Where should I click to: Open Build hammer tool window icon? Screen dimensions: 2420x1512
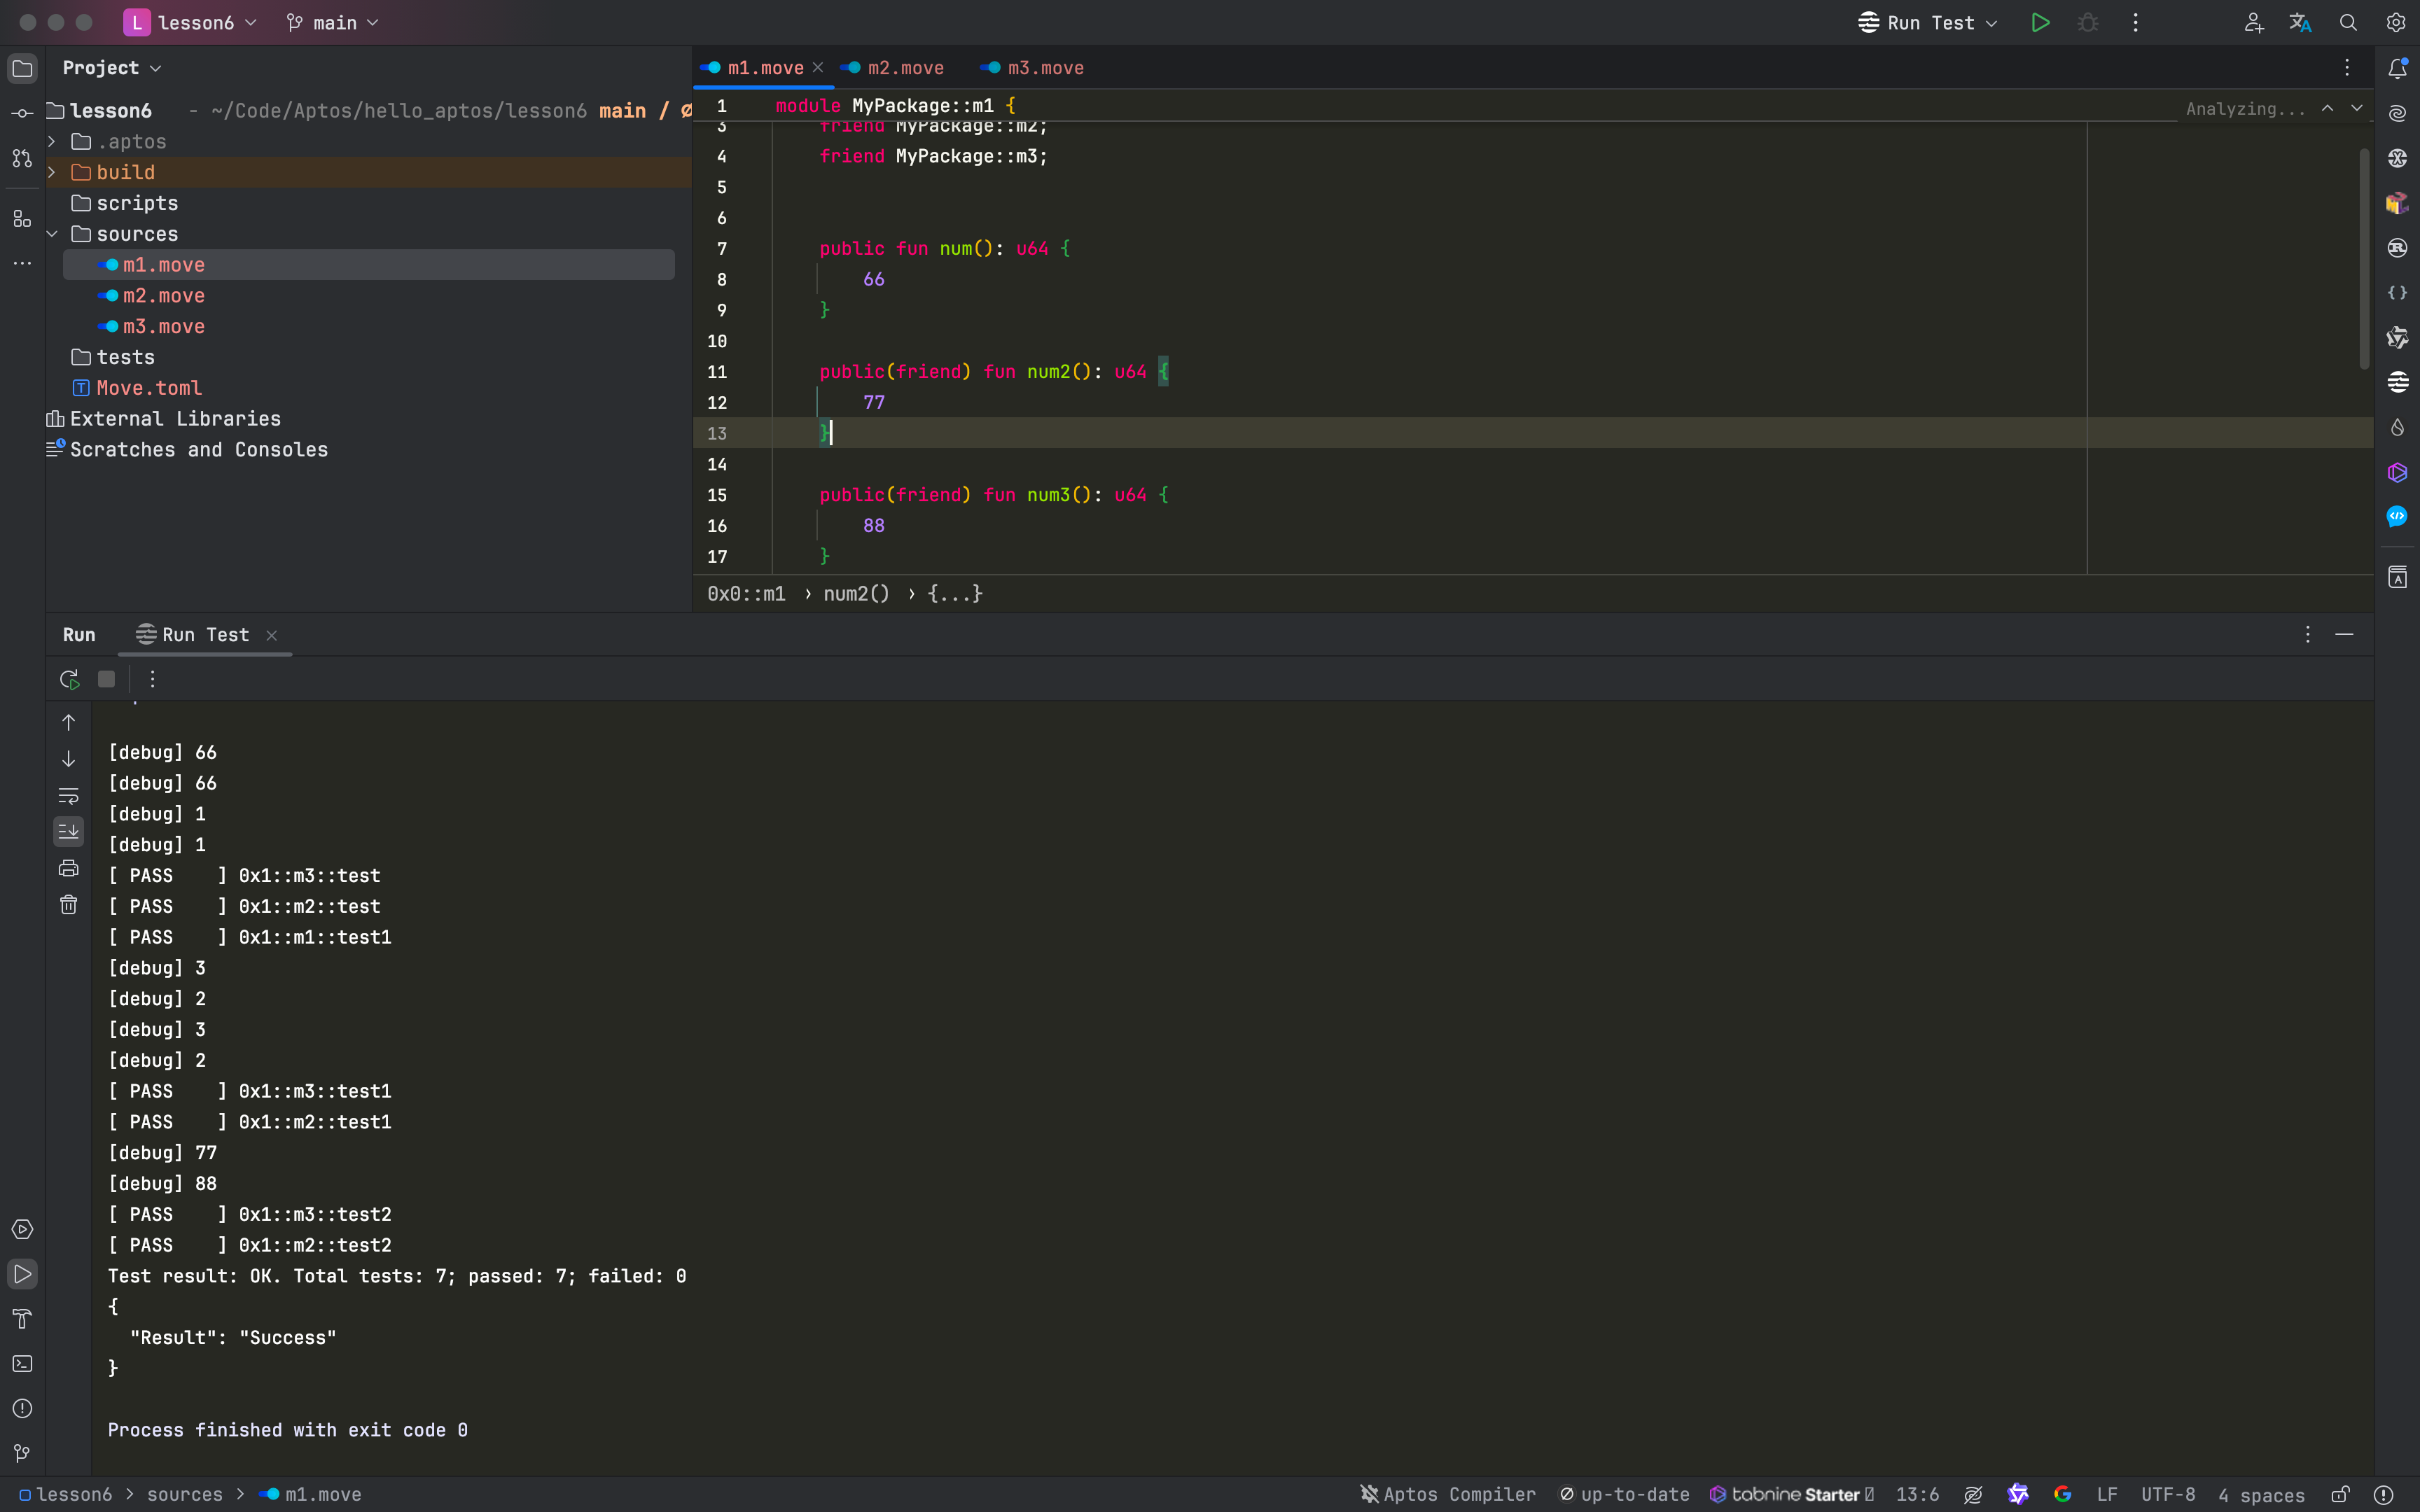(x=22, y=1319)
